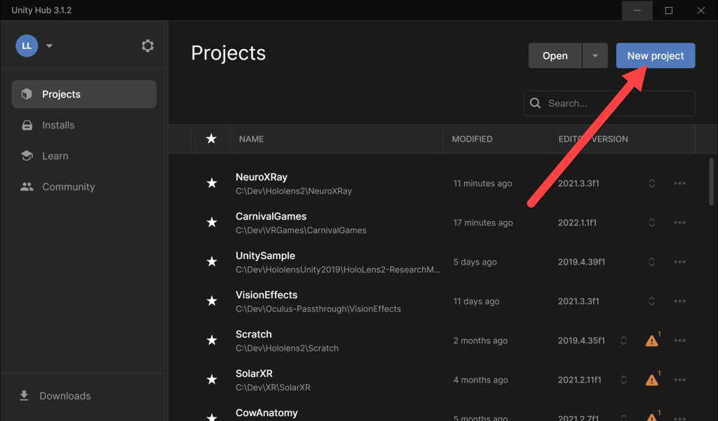This screenshot has height=421, width=718.
Task: Open more options for UnitySample
Action: (x=679, y=262)
